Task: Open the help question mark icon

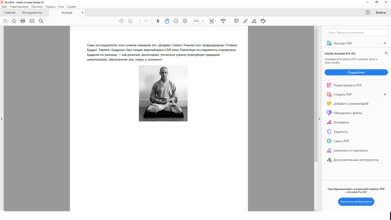Action: point(368,13)
